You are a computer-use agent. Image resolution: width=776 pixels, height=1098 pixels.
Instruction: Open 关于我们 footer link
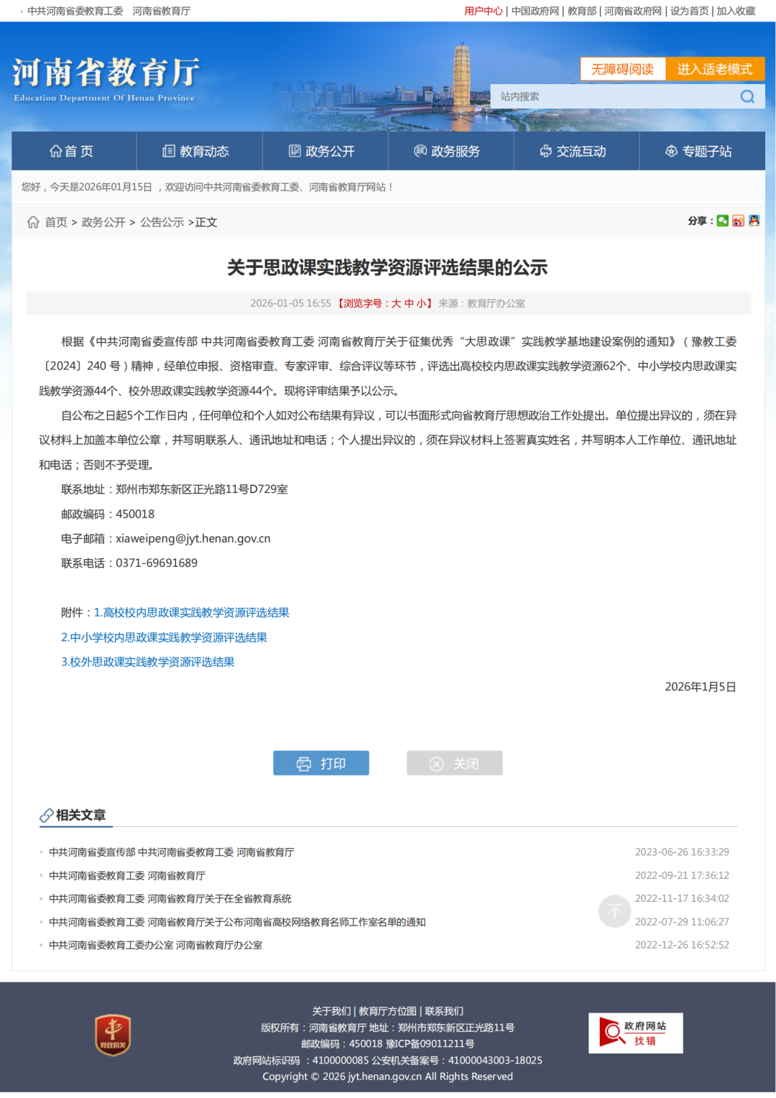331,1011
